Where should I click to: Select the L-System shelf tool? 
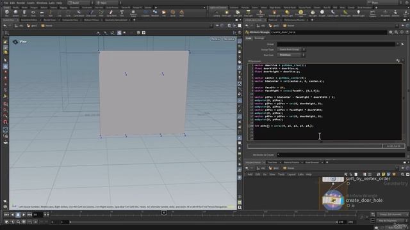pyautogui.click(x=145, y=13)
